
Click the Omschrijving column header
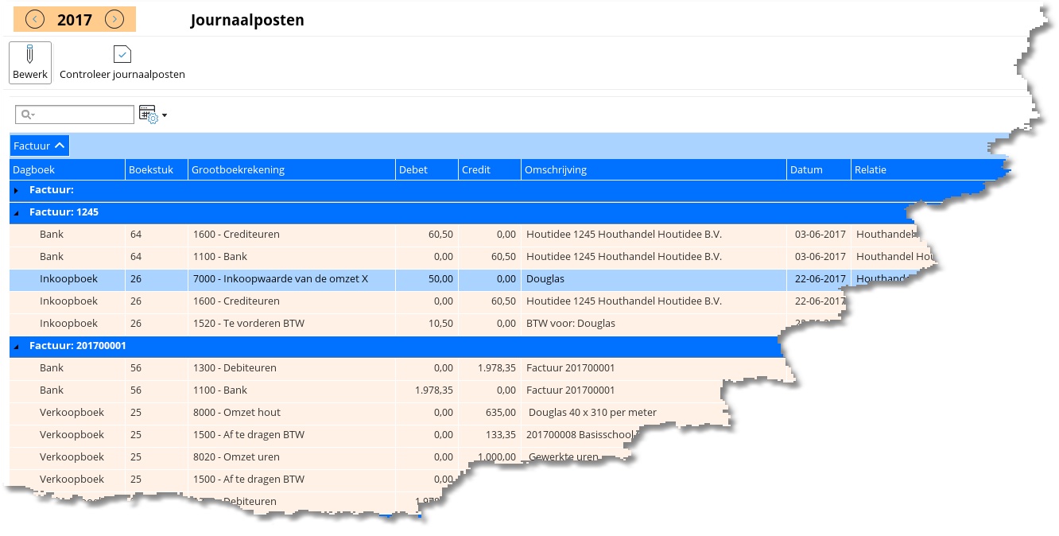click(654, 169)
